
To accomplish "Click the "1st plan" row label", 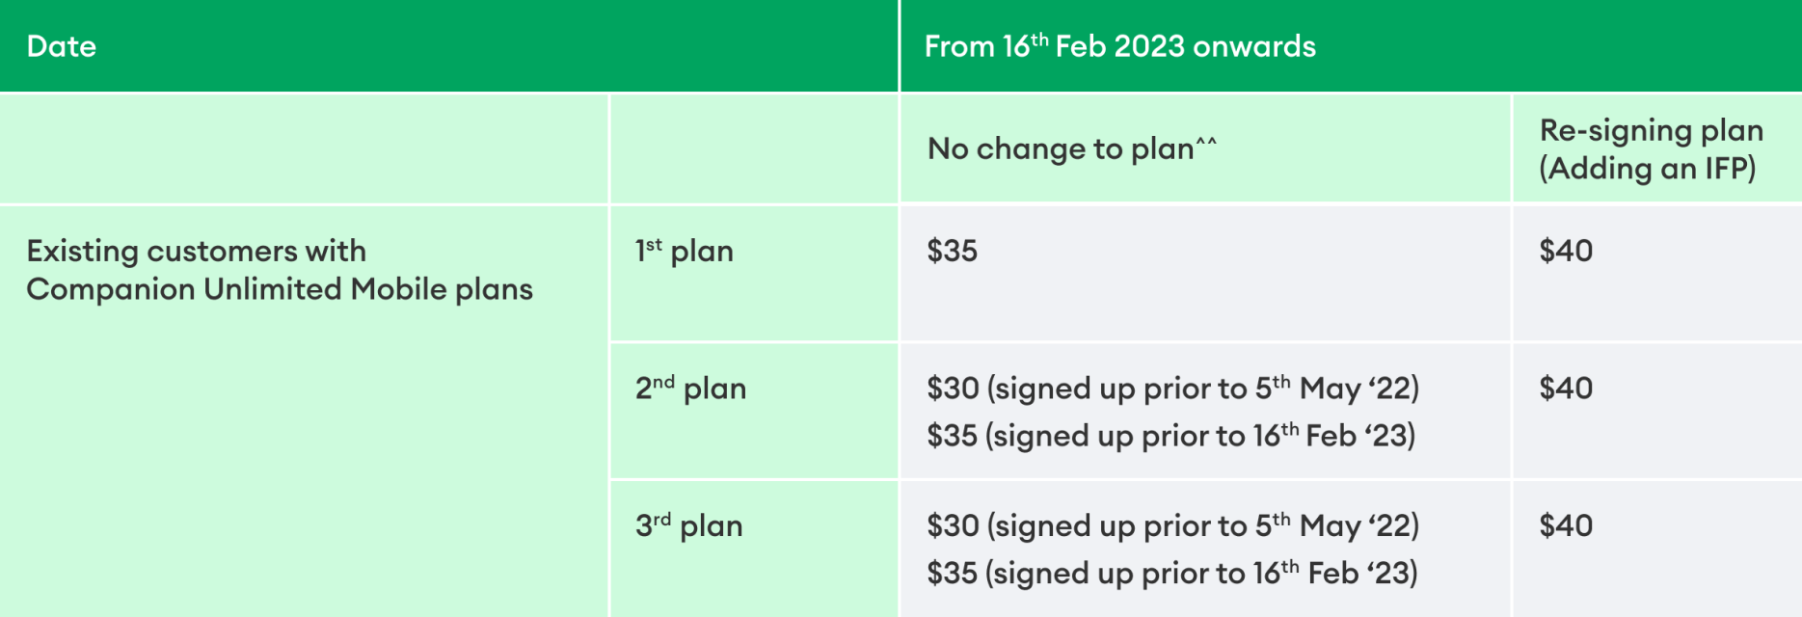I will click(684, 251).
